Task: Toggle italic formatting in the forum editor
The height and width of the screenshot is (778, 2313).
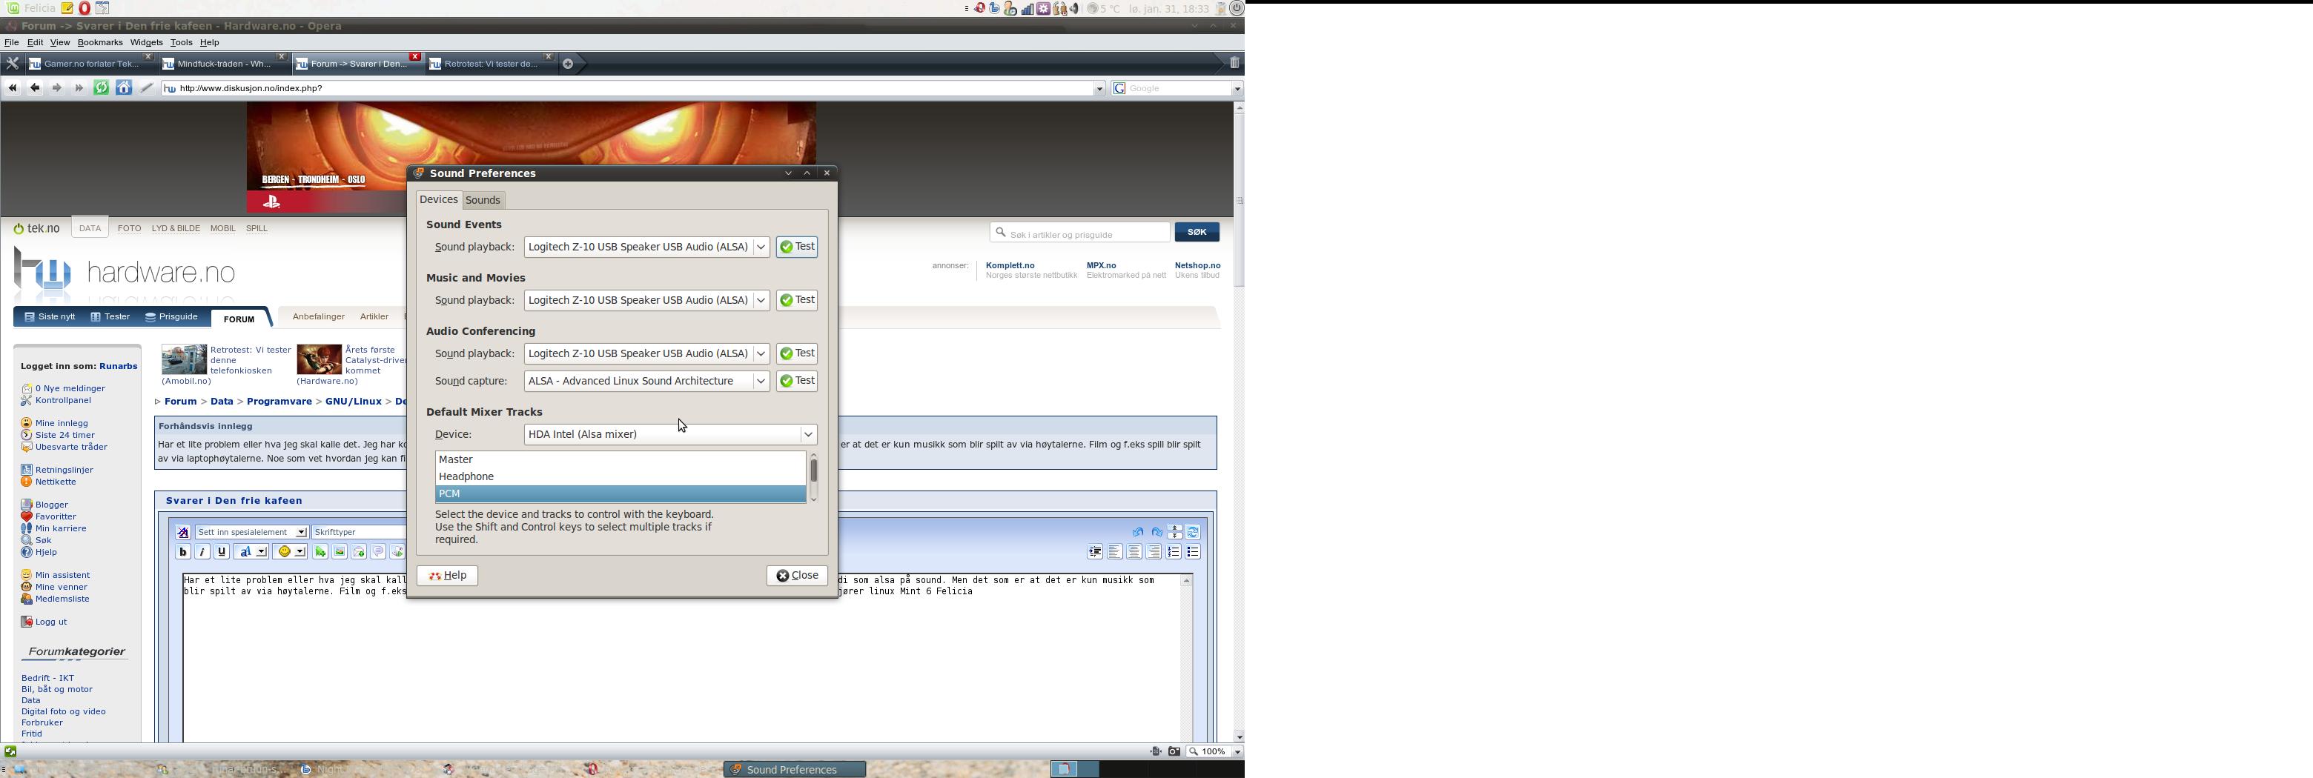Action: [x=203, y=553]
